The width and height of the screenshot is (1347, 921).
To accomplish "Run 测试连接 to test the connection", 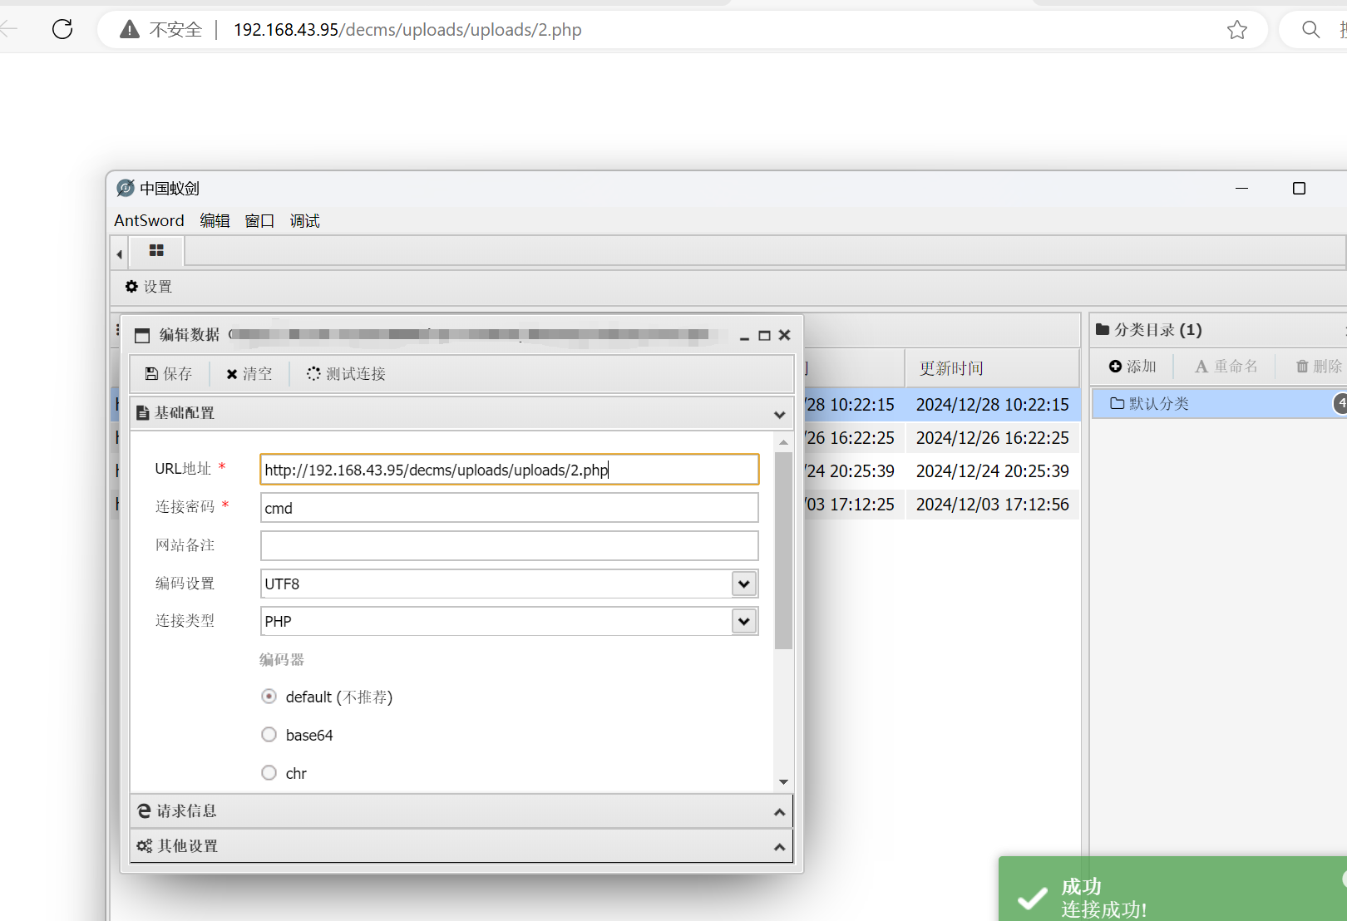I will [x=346, y=374].
